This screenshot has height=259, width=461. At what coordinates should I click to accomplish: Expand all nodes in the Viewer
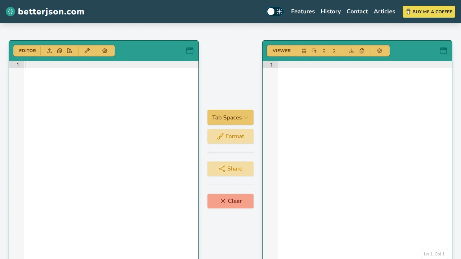click(324, 51)
